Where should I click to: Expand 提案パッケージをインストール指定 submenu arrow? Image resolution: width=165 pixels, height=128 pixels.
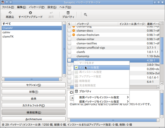(x=128, y=102)
